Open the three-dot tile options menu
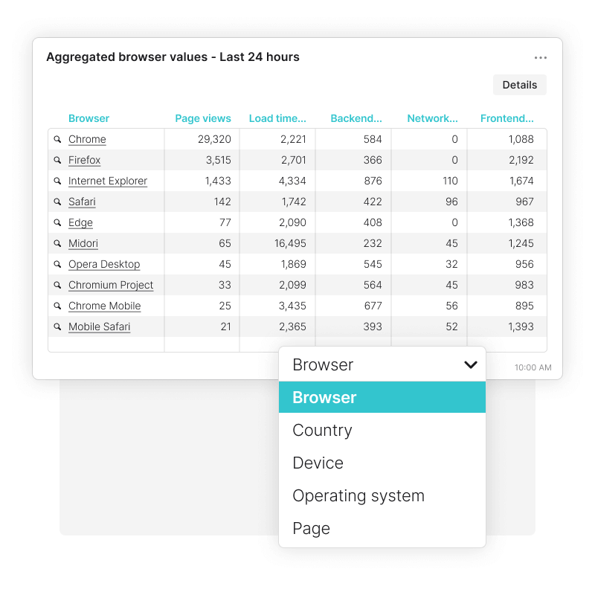 (541, 58)
